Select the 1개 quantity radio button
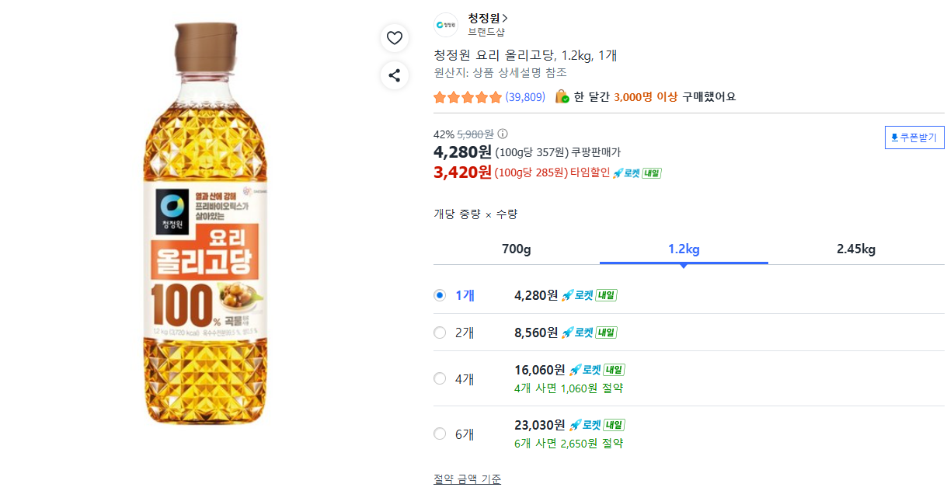This screenshot has width=947, height=491. pos(440,295)
